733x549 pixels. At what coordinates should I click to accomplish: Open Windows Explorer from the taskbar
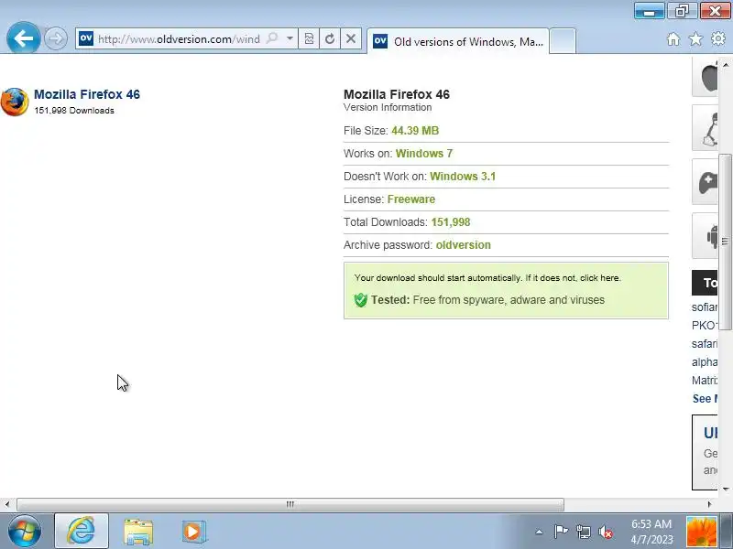click(138, 532)
